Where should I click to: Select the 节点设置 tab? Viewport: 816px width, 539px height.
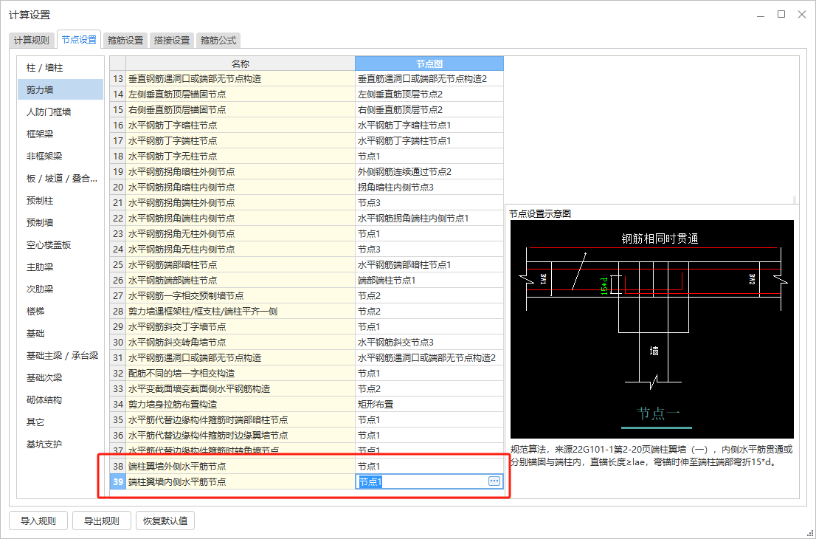point(79,39)
